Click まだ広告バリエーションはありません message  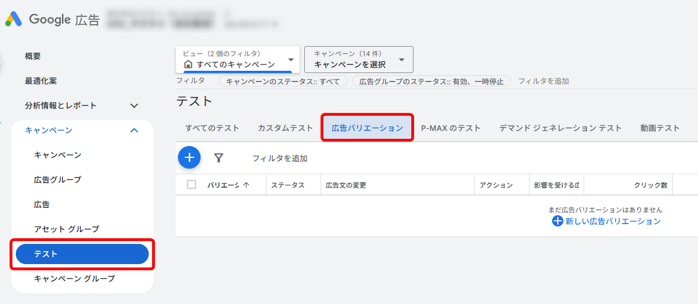tap(606, 210)
